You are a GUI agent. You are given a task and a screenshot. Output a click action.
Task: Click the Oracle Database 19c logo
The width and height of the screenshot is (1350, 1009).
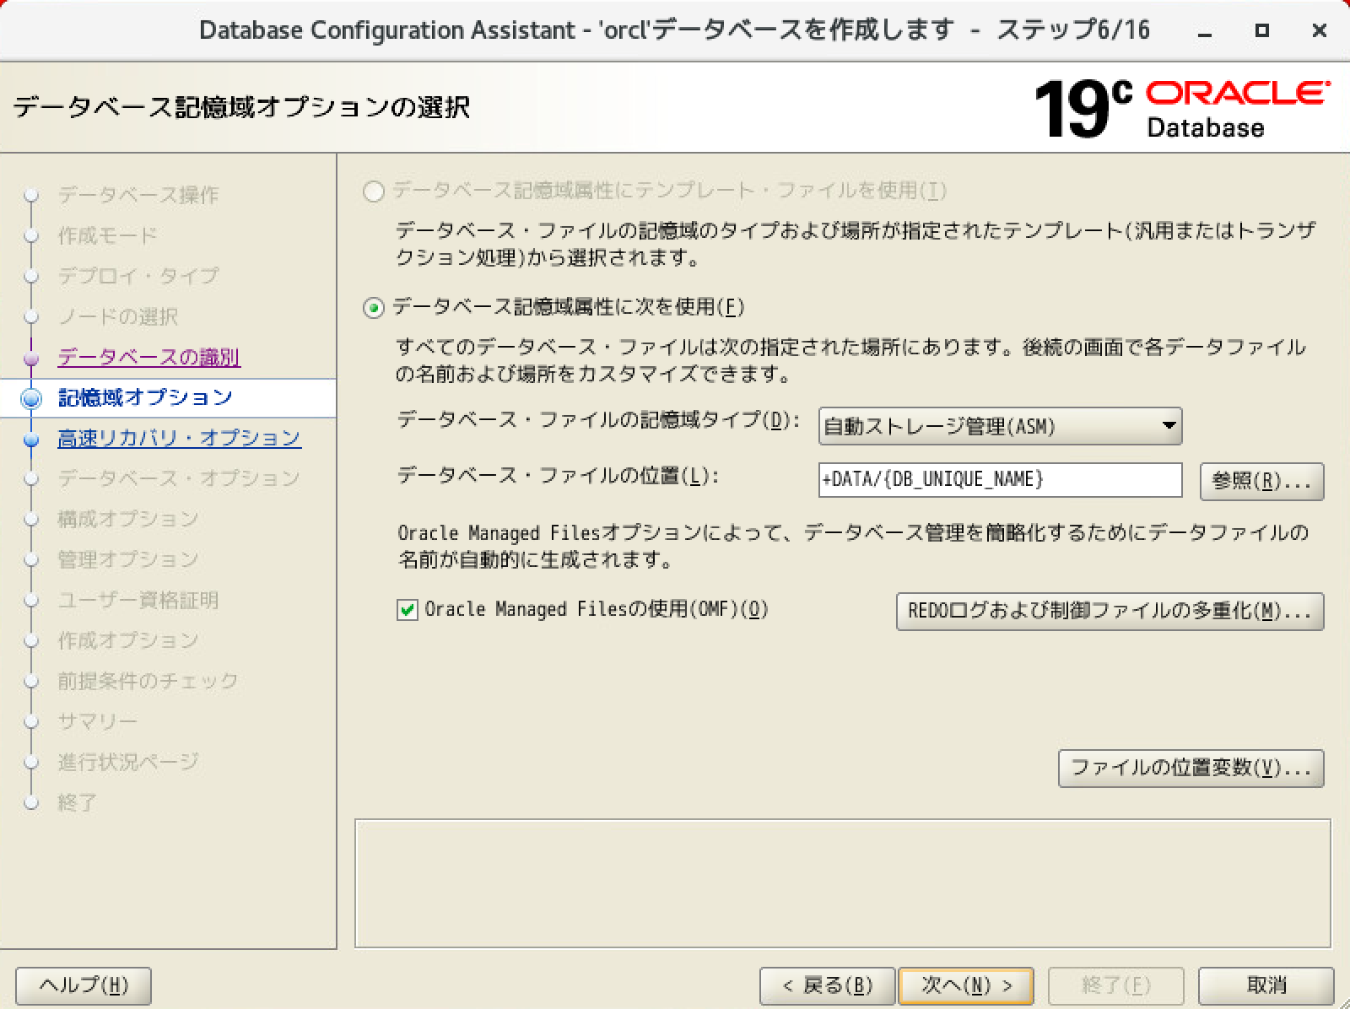[1181, 108]
